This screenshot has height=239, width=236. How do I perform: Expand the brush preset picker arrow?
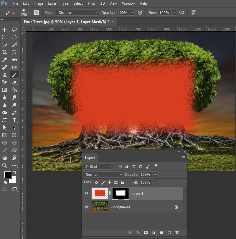click(29, 13)
